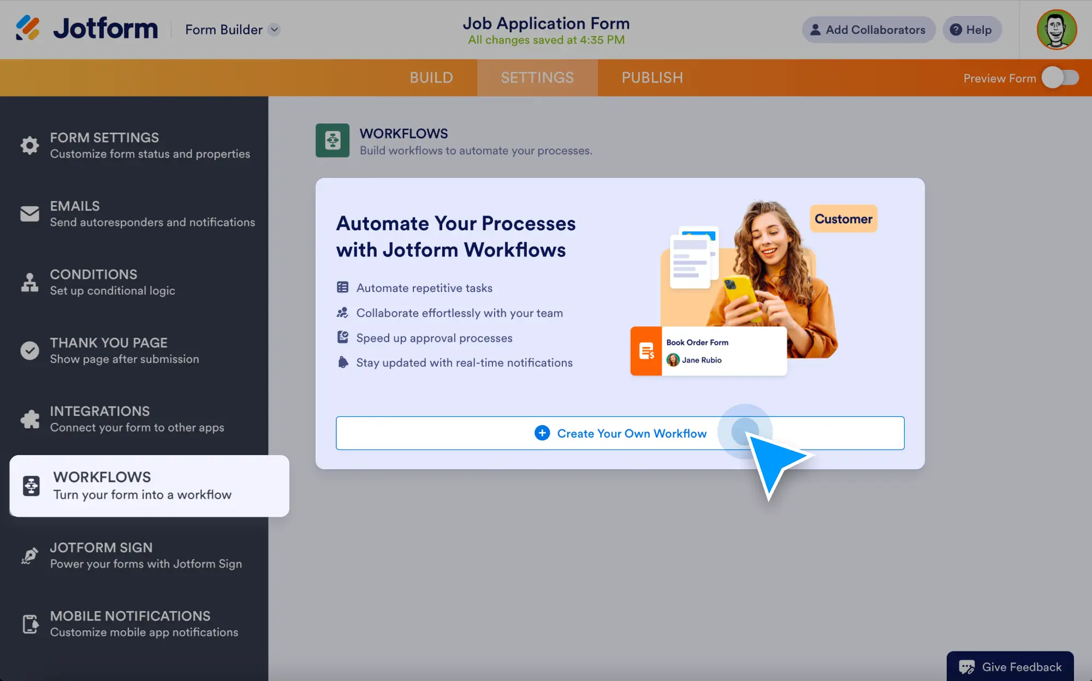Open the Help dropdown menu

point(972,29)
